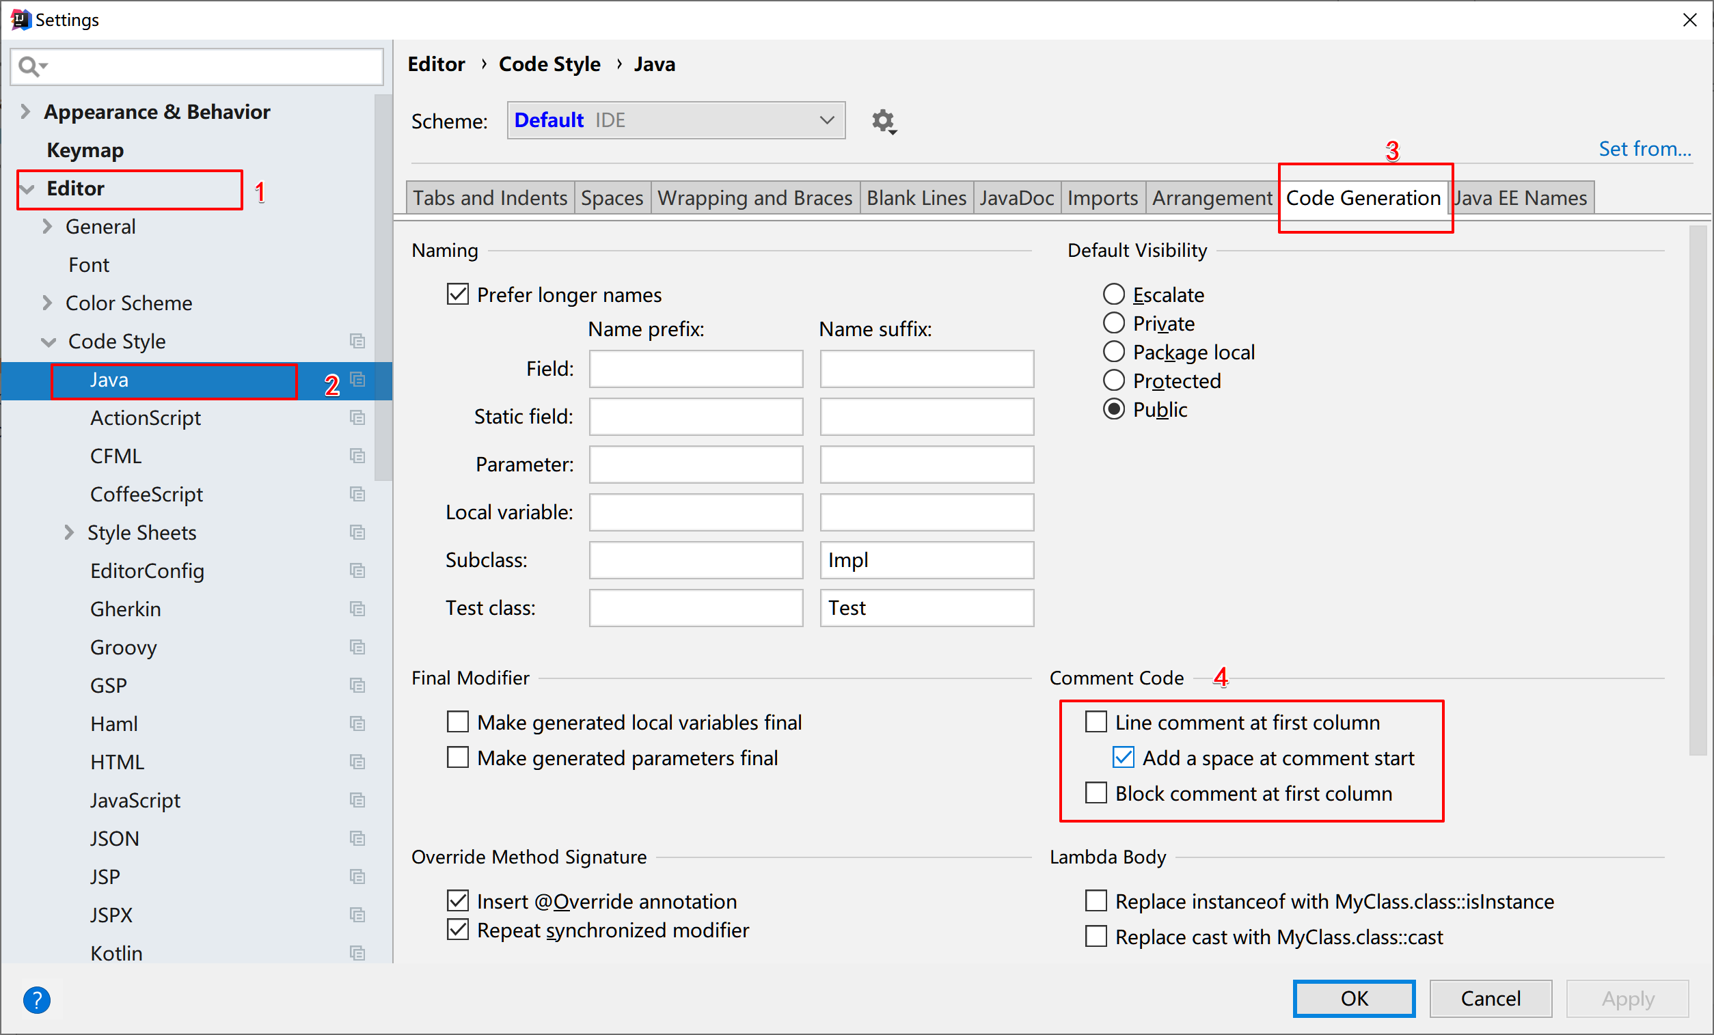This screenshot has height=1035, width=1714.
Task: Click the copy icon beside ActionScript
Action: pyautogui.click(x=357, y=418)
